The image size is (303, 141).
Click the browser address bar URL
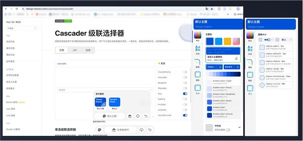coord(50,9)
